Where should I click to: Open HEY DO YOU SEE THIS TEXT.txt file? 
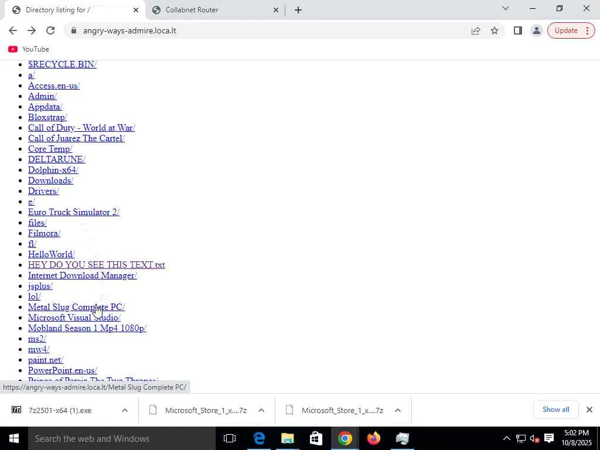[x=97, y=265]
